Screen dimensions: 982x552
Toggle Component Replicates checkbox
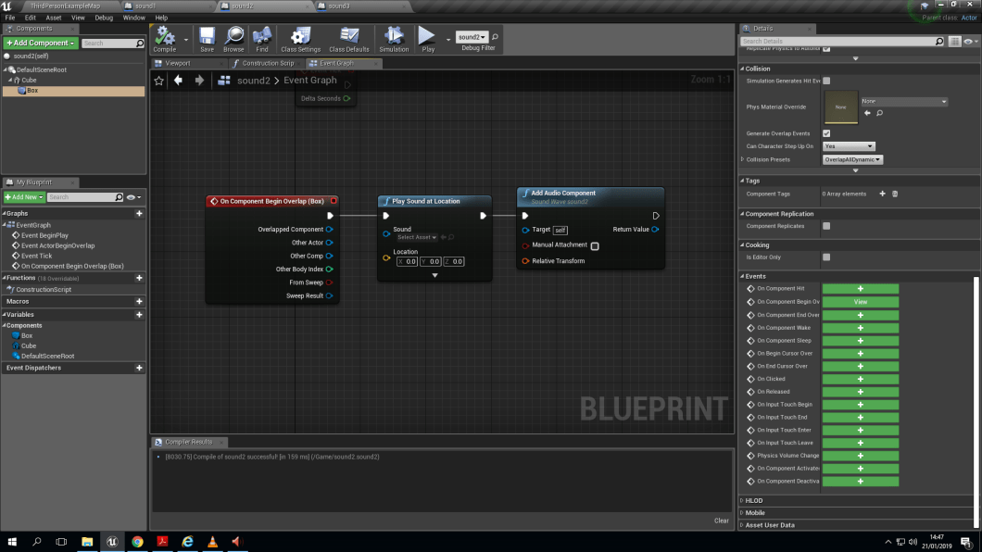826,226
